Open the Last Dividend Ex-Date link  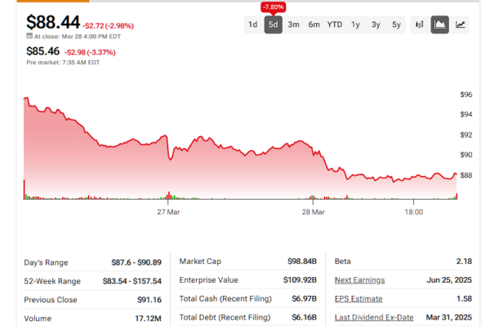[x=374, y=318]
